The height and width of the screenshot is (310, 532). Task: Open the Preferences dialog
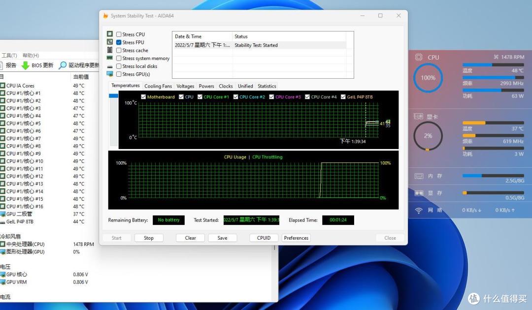click(x=296, y=238)
